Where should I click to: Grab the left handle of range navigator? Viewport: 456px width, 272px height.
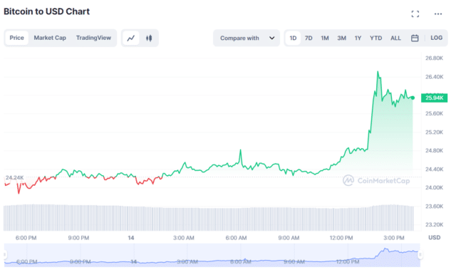click(x=5, y=255)
